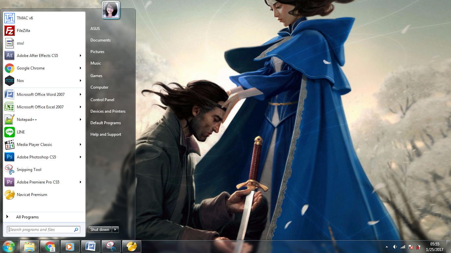Screen dimensions: 451x253
Task: Open Microsoft Office Excel 2007
Action: pos(44,107)
